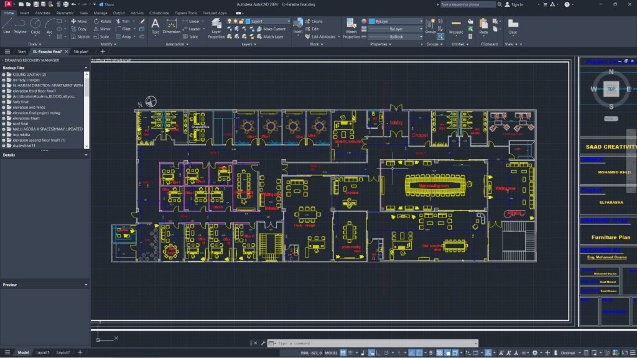Select the Arc tool
Viewport: 637px width, 358px height.
click(49, 26)
